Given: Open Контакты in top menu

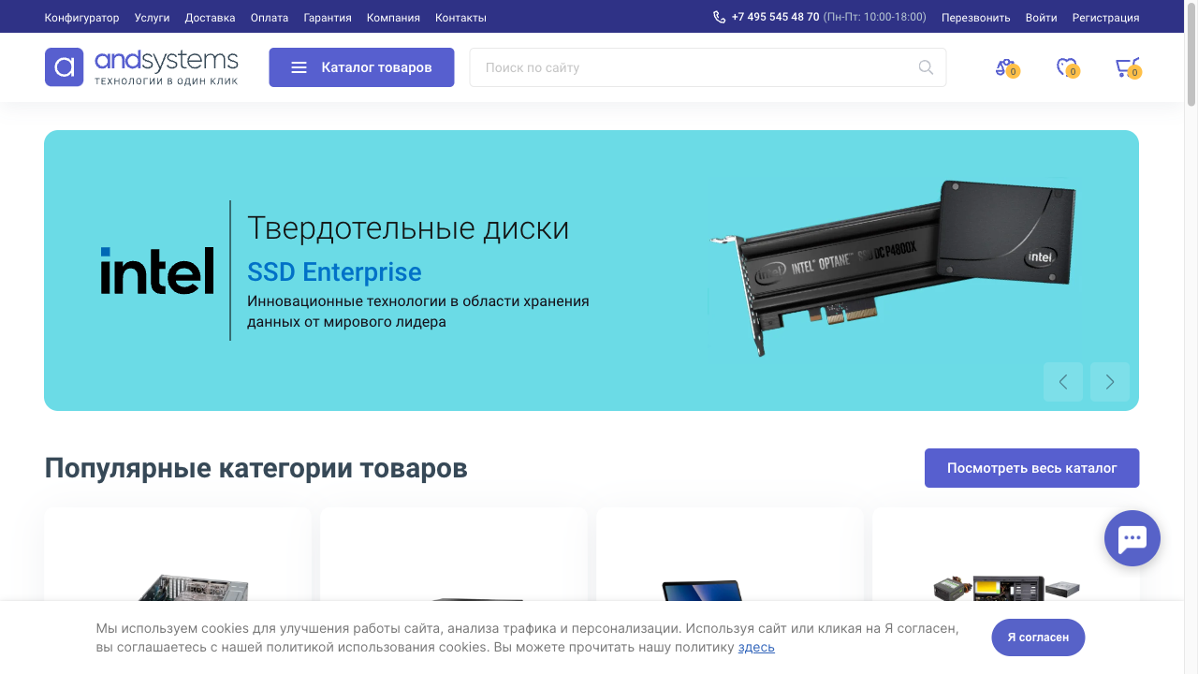Looking at the screenshot, I should (460, 18).
